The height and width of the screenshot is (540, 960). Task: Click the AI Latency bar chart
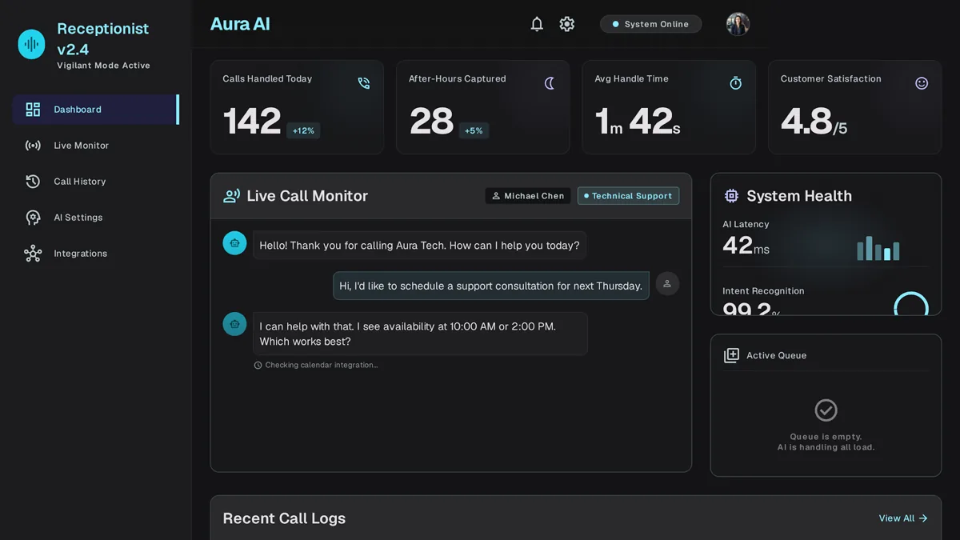pyautogui.click(x=878, y=248)
